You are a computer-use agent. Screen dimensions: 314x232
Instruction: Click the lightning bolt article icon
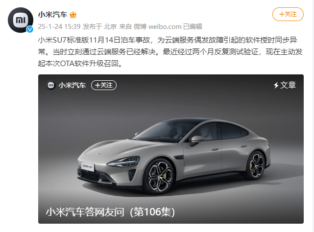(276, 85)
